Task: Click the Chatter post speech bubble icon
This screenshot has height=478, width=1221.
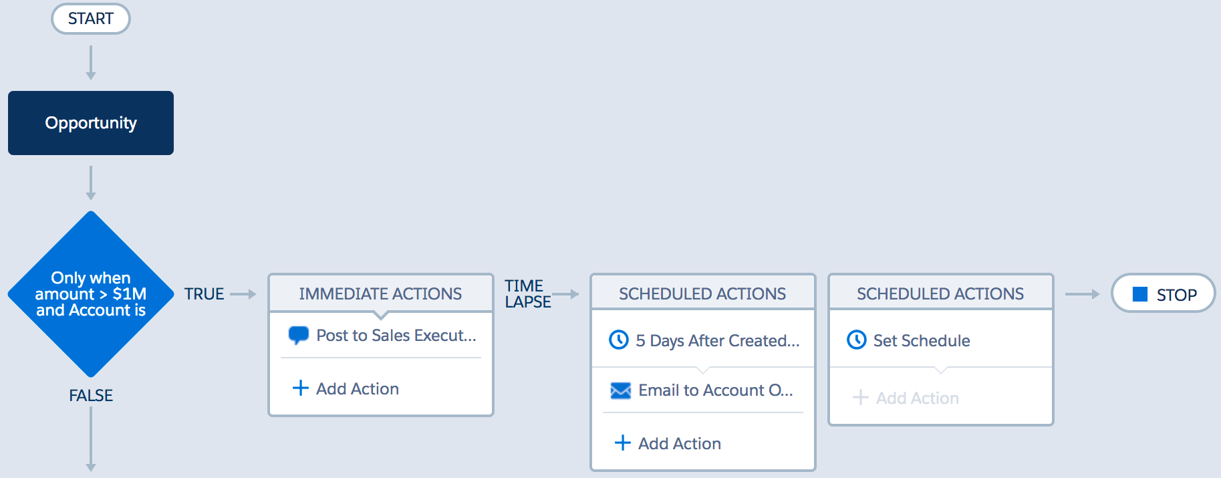Action: [x=298, y=335]
